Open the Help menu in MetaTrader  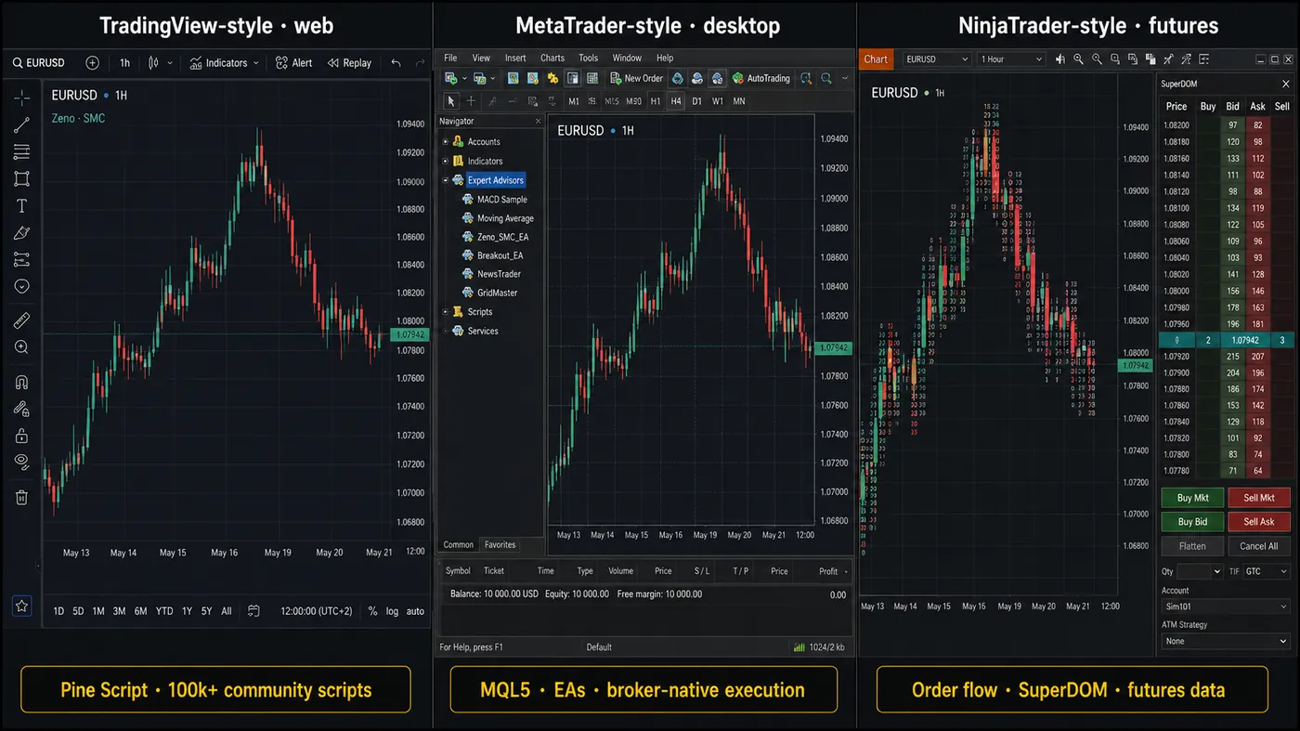[x=665, y=58]
